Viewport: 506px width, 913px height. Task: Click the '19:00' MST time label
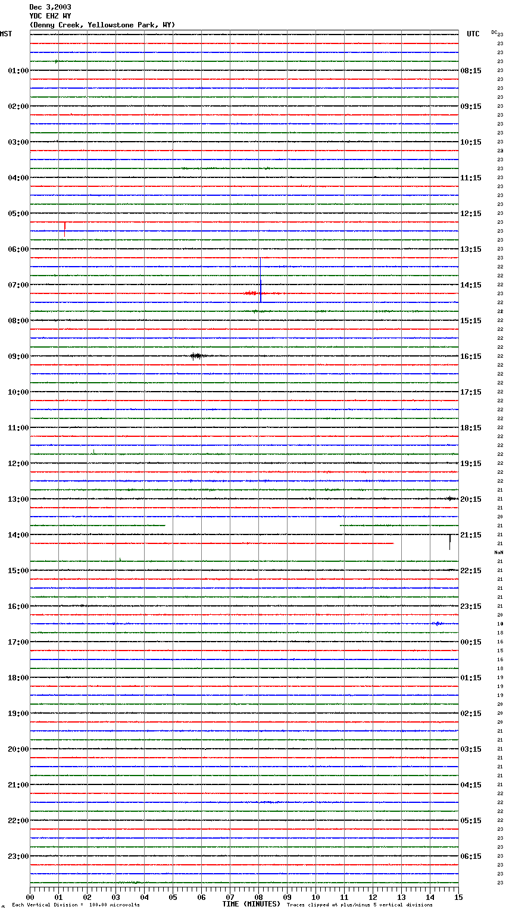click(x=18, y=714)
